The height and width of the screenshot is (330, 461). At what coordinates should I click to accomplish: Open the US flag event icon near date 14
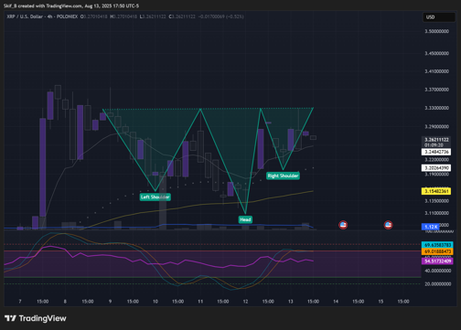(x=343, y=225)
